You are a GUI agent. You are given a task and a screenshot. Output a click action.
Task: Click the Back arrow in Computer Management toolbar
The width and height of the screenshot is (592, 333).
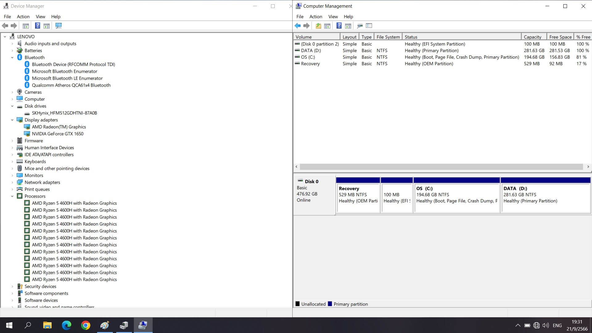click(x=298, y=26)
